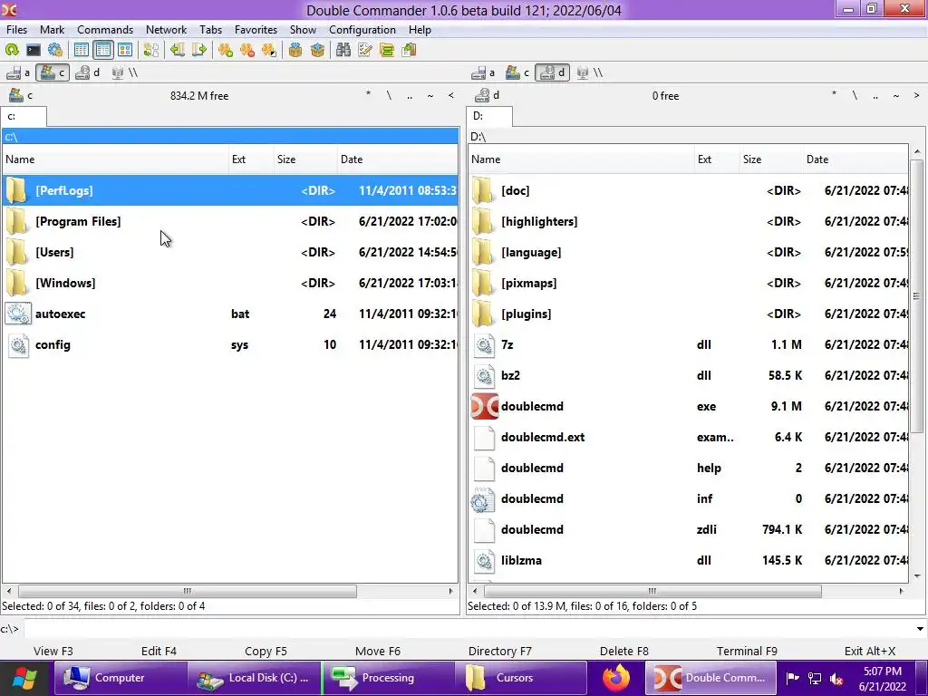
Task: Click right panel favorites * button
Action: 834,95
